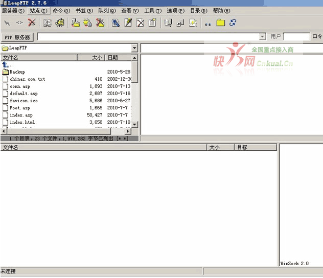Screen dimensions: 323x278
Task: Select the index.asp file
Action: click(21, 115)
